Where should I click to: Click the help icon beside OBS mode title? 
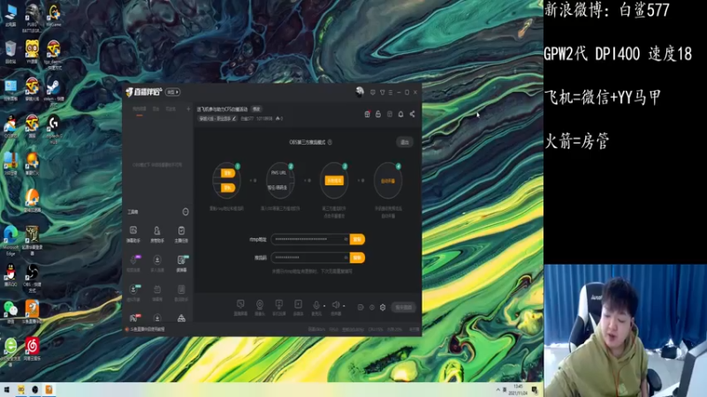click(330, 142)
